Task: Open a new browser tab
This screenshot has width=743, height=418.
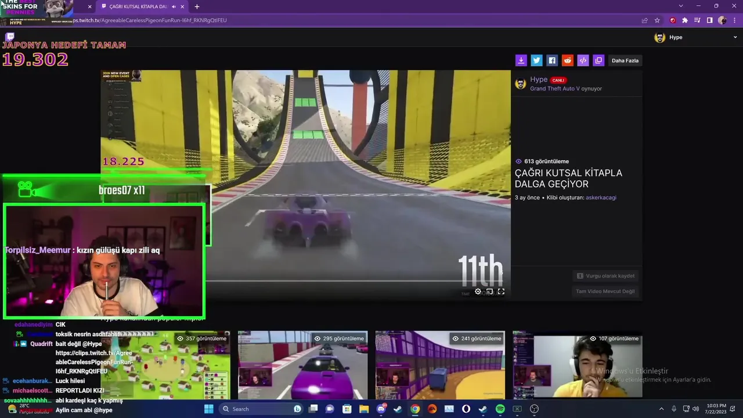Action: (x=197, y=6)
